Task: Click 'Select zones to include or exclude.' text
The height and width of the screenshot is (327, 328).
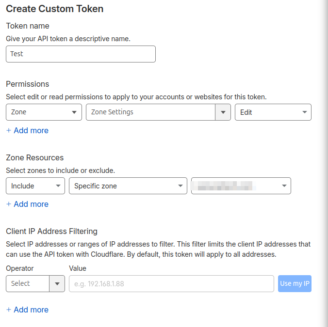Action: point(61,171)
